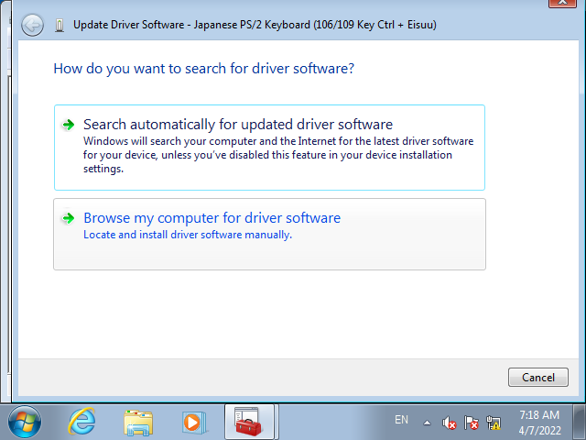Open Action Center flag icon
The image size is (586, 440).
pos(471,423)
